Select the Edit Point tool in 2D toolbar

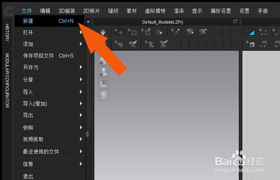click(x=263, y=32)
